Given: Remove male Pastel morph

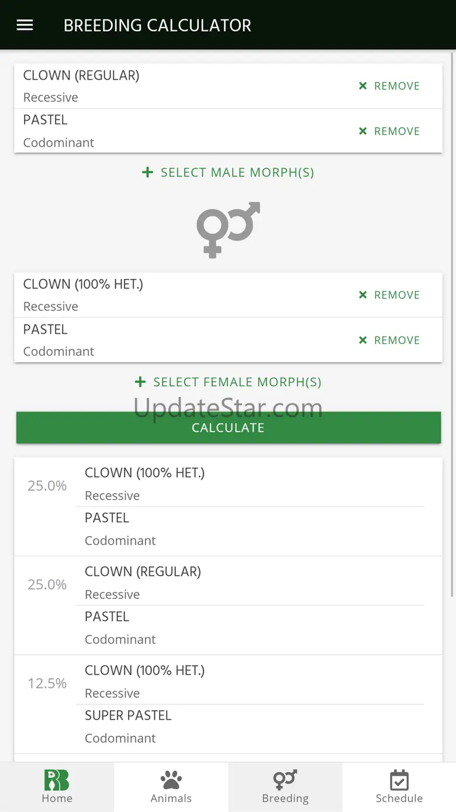Looking at the screenshot, I should (x=389, y=131).
